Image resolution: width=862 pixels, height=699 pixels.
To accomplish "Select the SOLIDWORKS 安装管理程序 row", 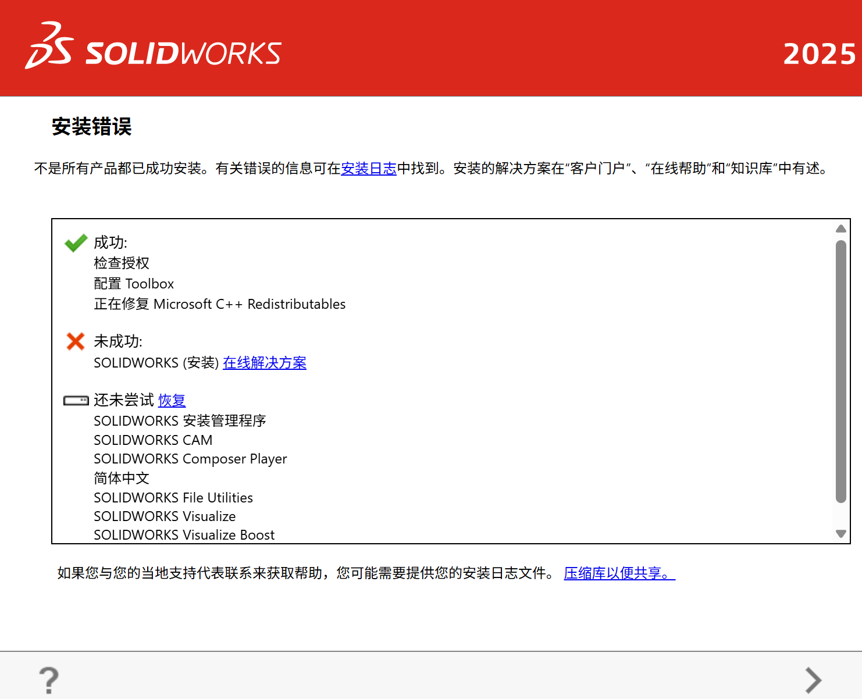I will coord(180,420).
